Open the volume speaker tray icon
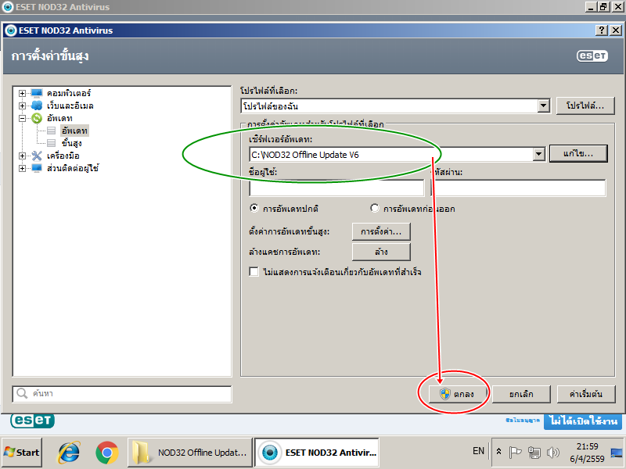Screen dimensions: 626x469 [553, 453]
